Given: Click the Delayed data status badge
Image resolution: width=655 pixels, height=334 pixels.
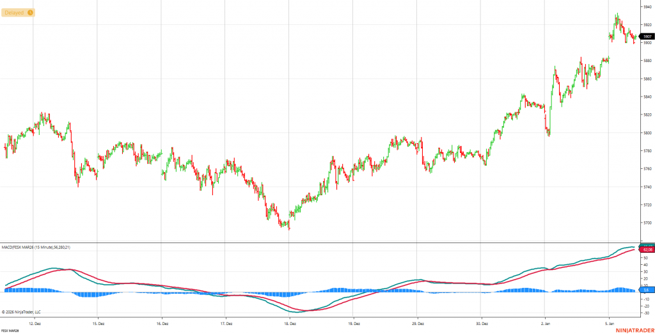Looking at the screenshot, I should tap(17, 12).
